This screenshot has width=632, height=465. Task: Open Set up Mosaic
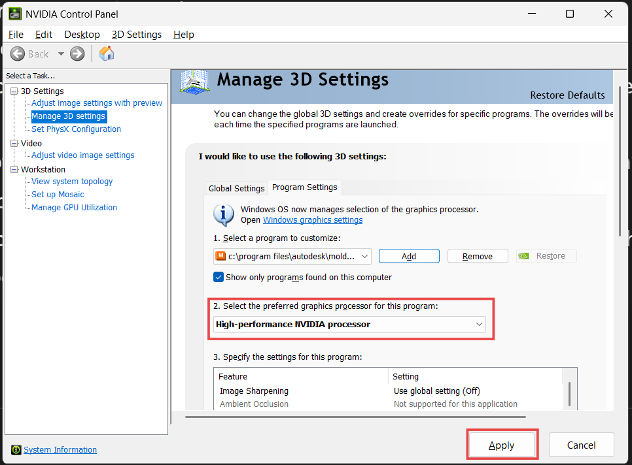(58, 194)
